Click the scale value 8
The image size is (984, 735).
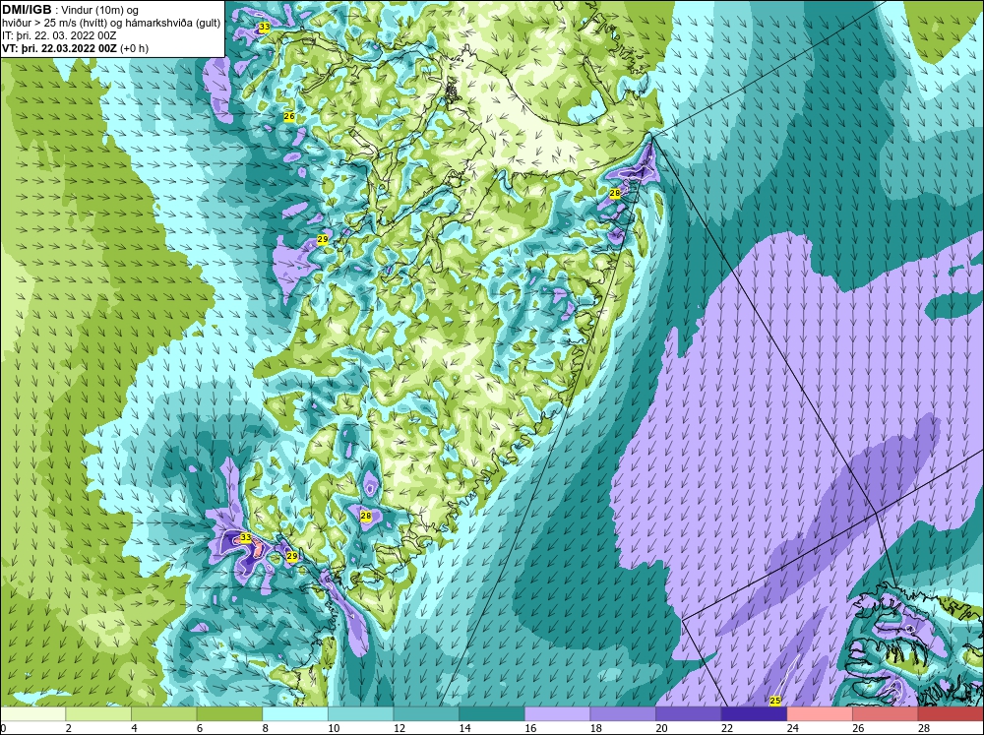[x=265, y=728]
